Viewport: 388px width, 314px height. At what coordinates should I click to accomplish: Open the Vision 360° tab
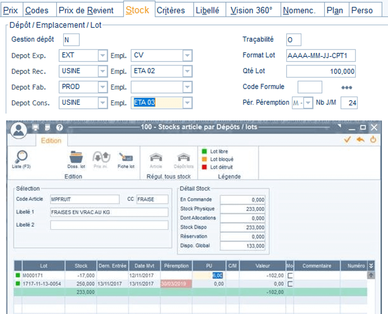click(x=251, y=11)
